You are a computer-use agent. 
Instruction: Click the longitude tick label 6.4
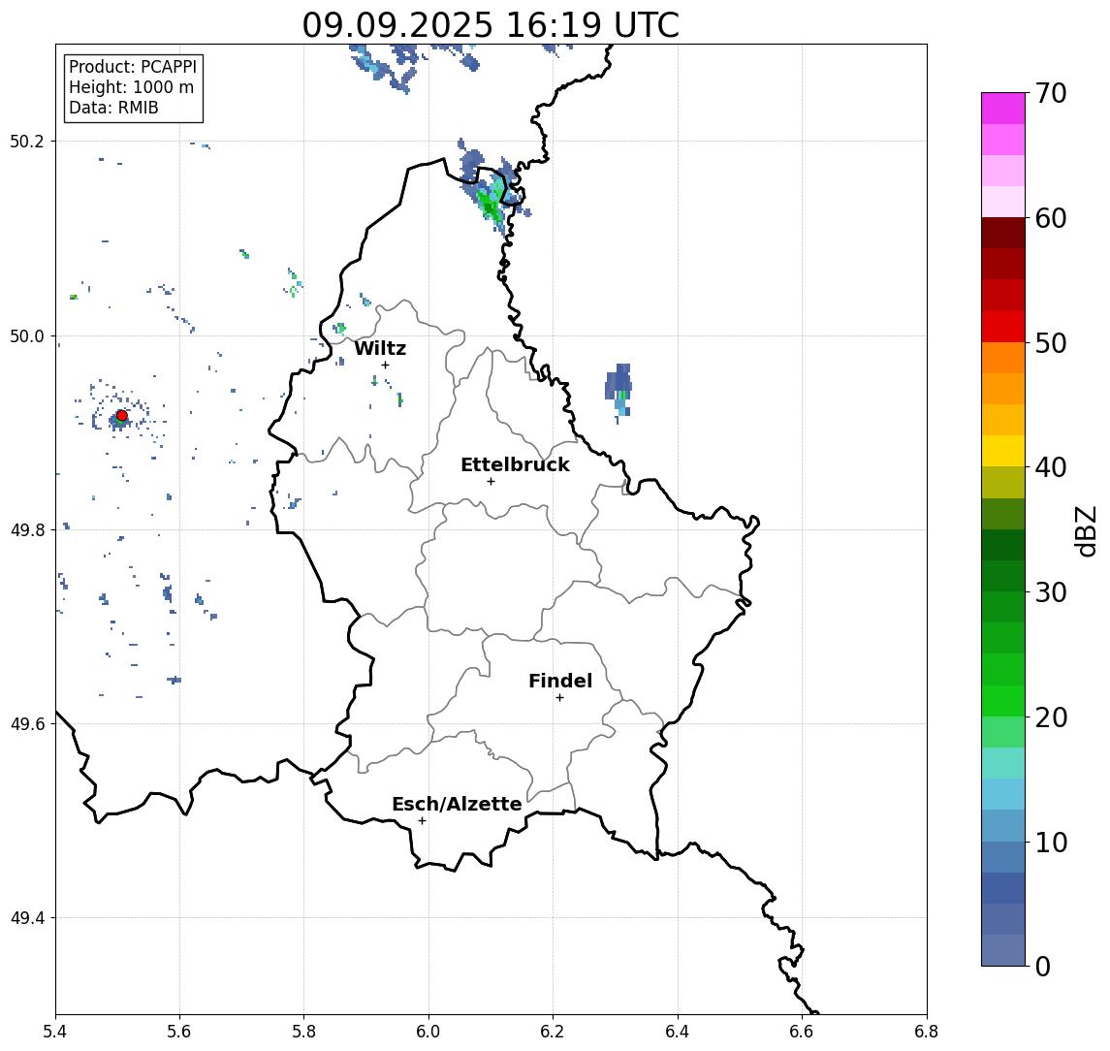pos(678,1032)
